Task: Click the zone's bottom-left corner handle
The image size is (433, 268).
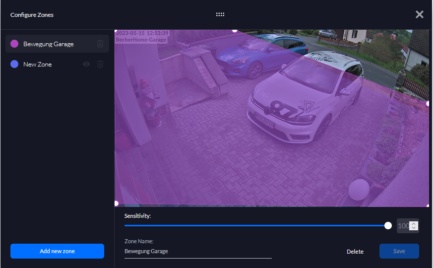Action: pos(116,203)
